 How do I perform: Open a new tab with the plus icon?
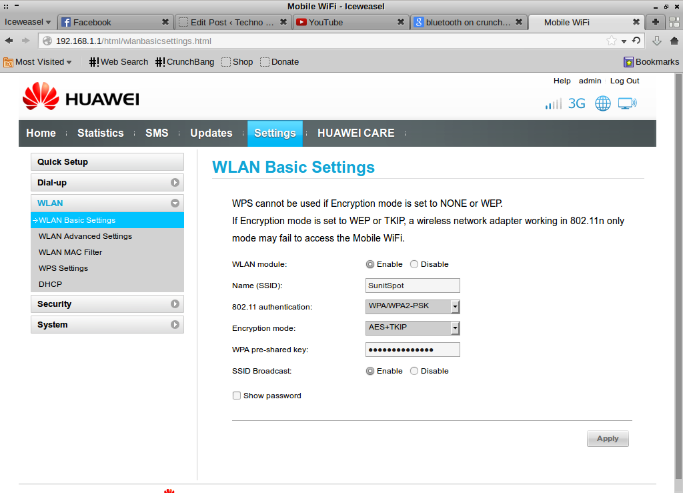[656, 22]
